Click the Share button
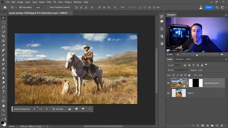The image size is (228, 128). (x=209, y=7)
